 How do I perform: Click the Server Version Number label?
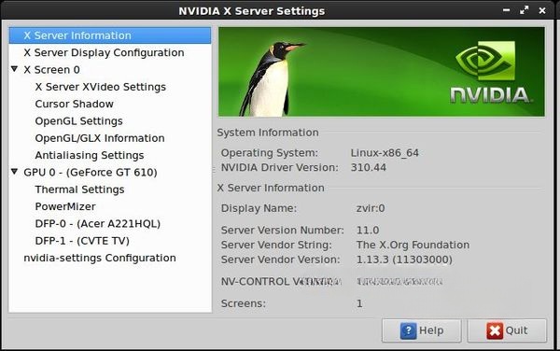pyautogui.click(x=283, y=231)
